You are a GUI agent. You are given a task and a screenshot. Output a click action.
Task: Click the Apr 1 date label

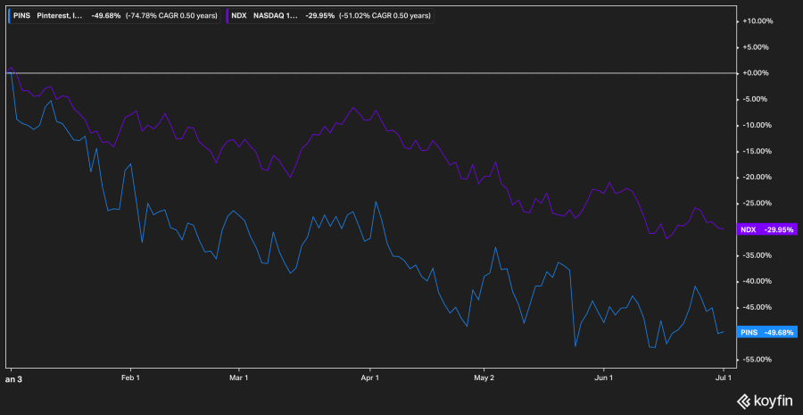[369, 378]
